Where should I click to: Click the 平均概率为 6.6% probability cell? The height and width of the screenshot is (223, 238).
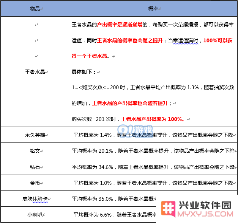[113, 215]
